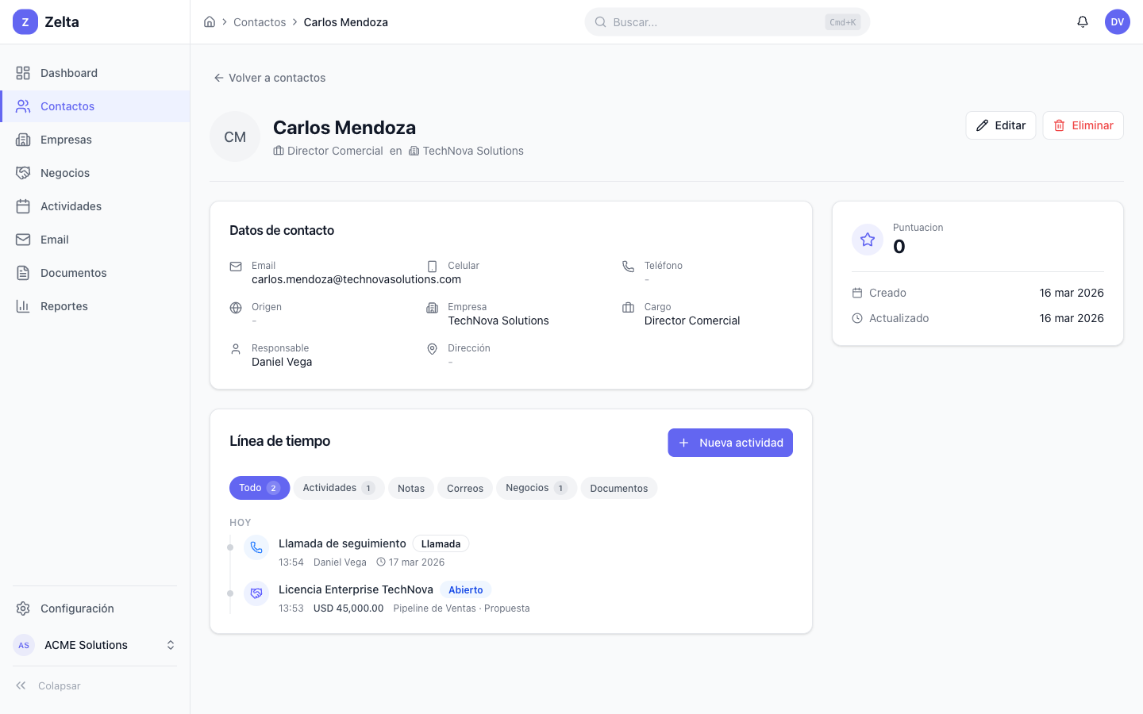Open Configuración in the sidebar

point(77,608)
